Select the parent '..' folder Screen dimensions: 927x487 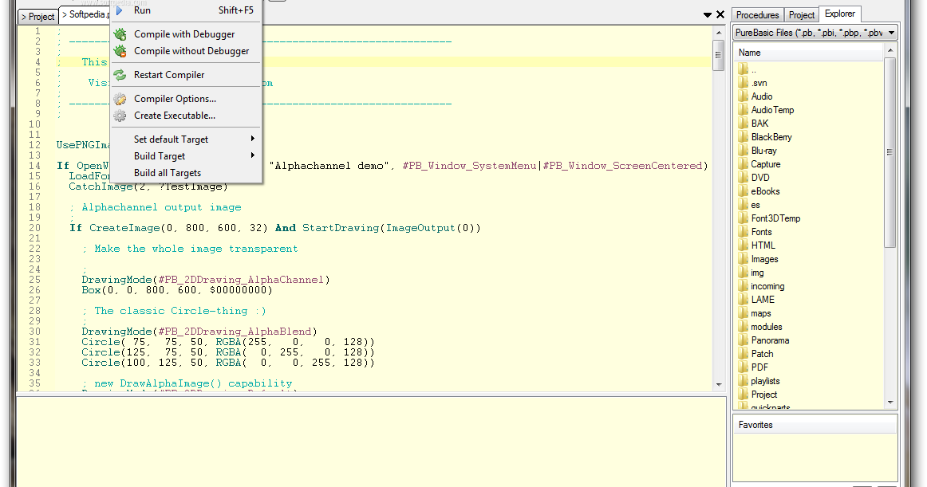[x=753, y=69]
